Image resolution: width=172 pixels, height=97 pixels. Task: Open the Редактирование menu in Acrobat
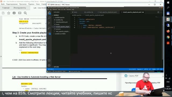[x=12, y=4]
